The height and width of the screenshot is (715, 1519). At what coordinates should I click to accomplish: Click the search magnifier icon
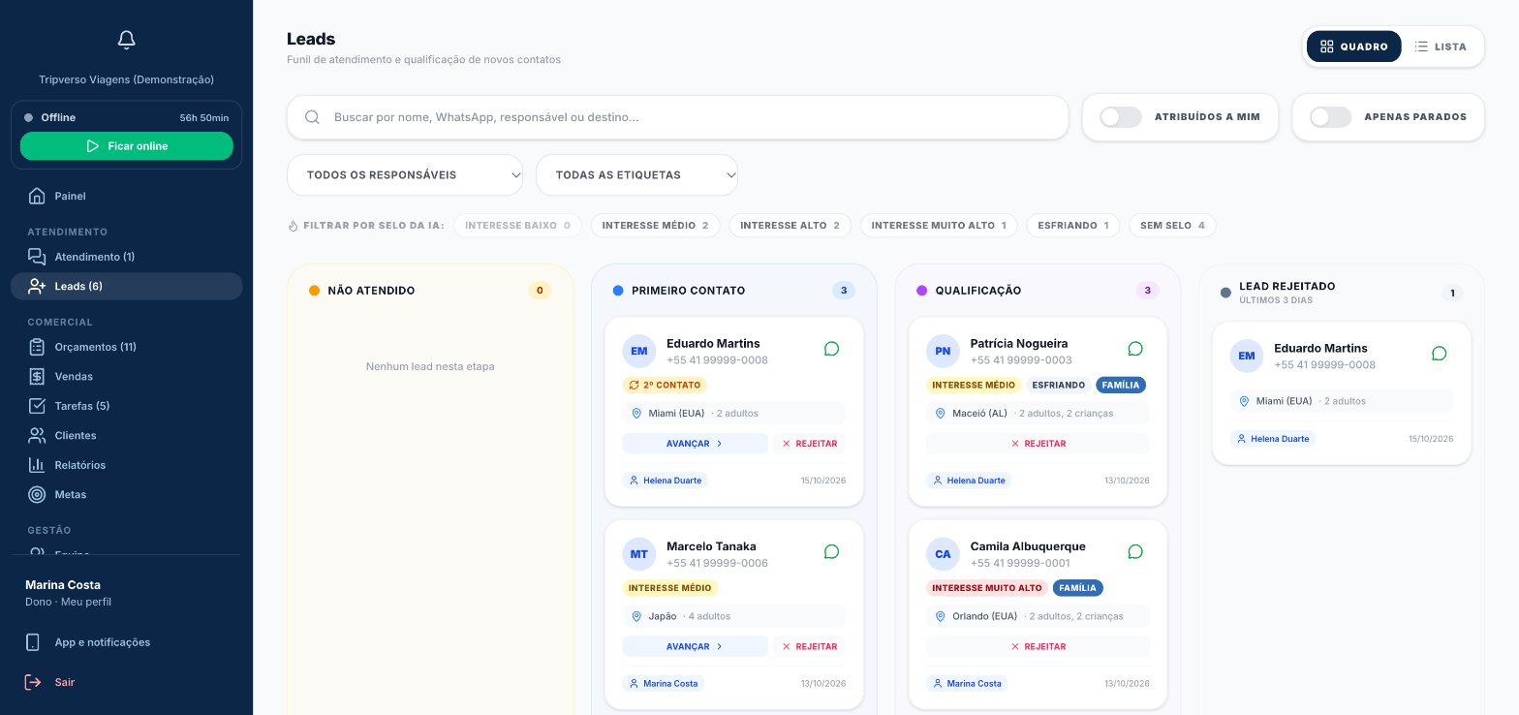point(312,117)
